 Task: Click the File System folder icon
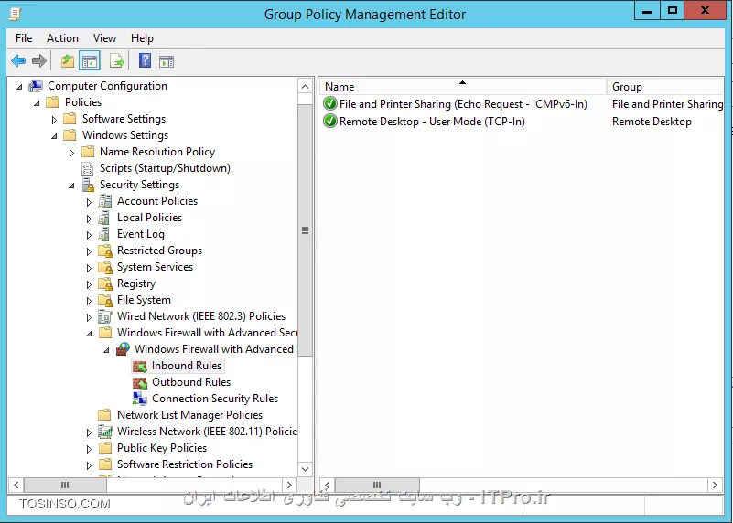(x=105, y=300)
